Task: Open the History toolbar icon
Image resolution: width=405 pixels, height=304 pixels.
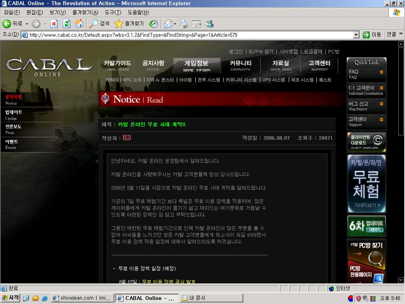Action: click(x=153, y=24)
